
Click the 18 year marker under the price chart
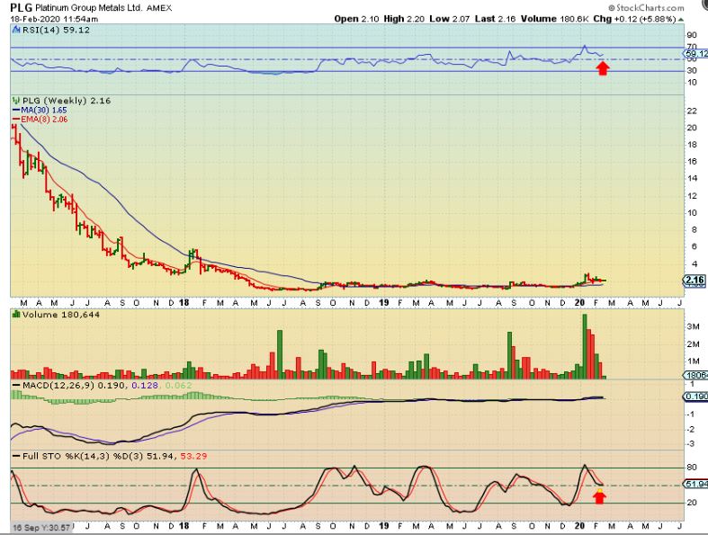click(x=184, y=303)
